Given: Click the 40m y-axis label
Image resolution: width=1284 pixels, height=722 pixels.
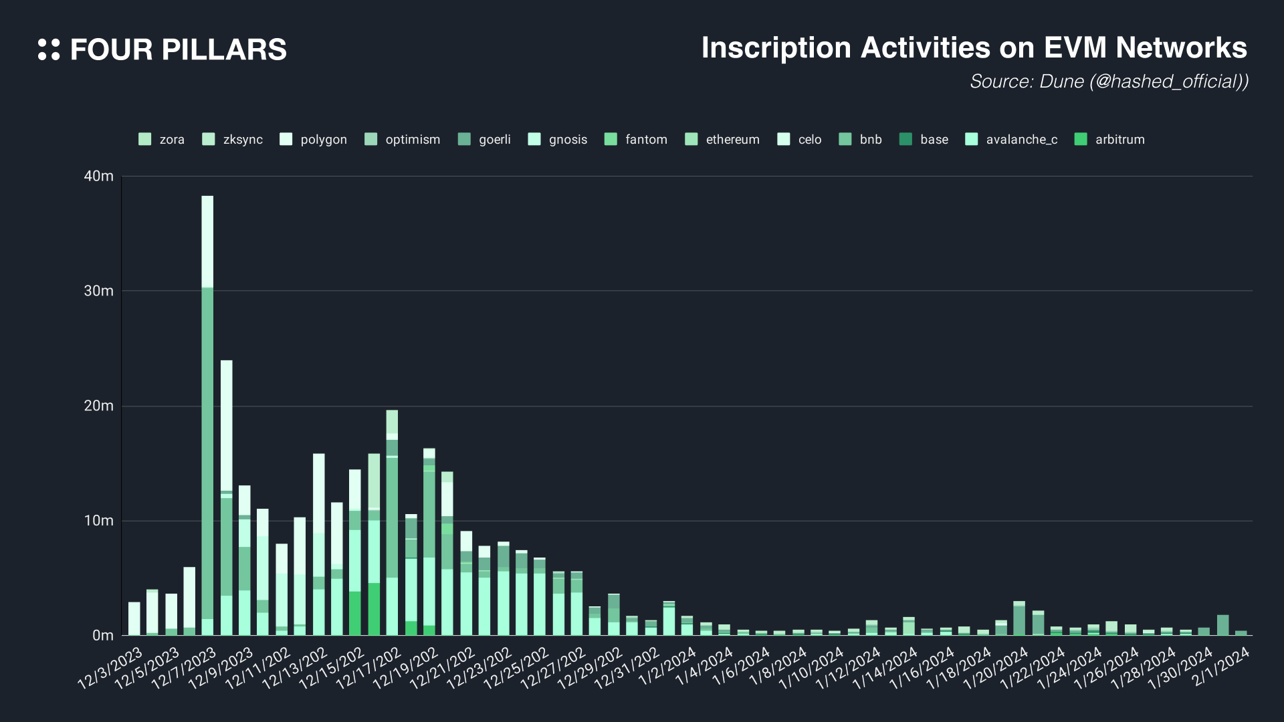Looking at the screenshot, I should (x=99, y=176).
